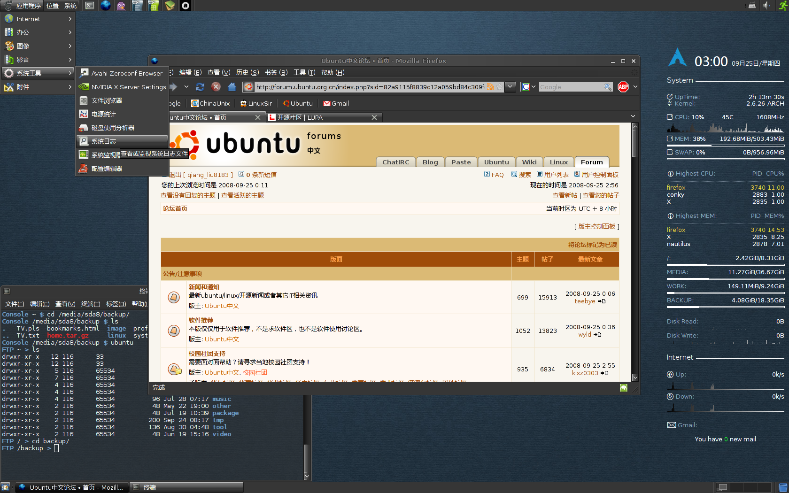This screenshot has height=493, width=789.
Task: Open Firefox 历史 (S) history menu
Action: click(x=248, y=72)
